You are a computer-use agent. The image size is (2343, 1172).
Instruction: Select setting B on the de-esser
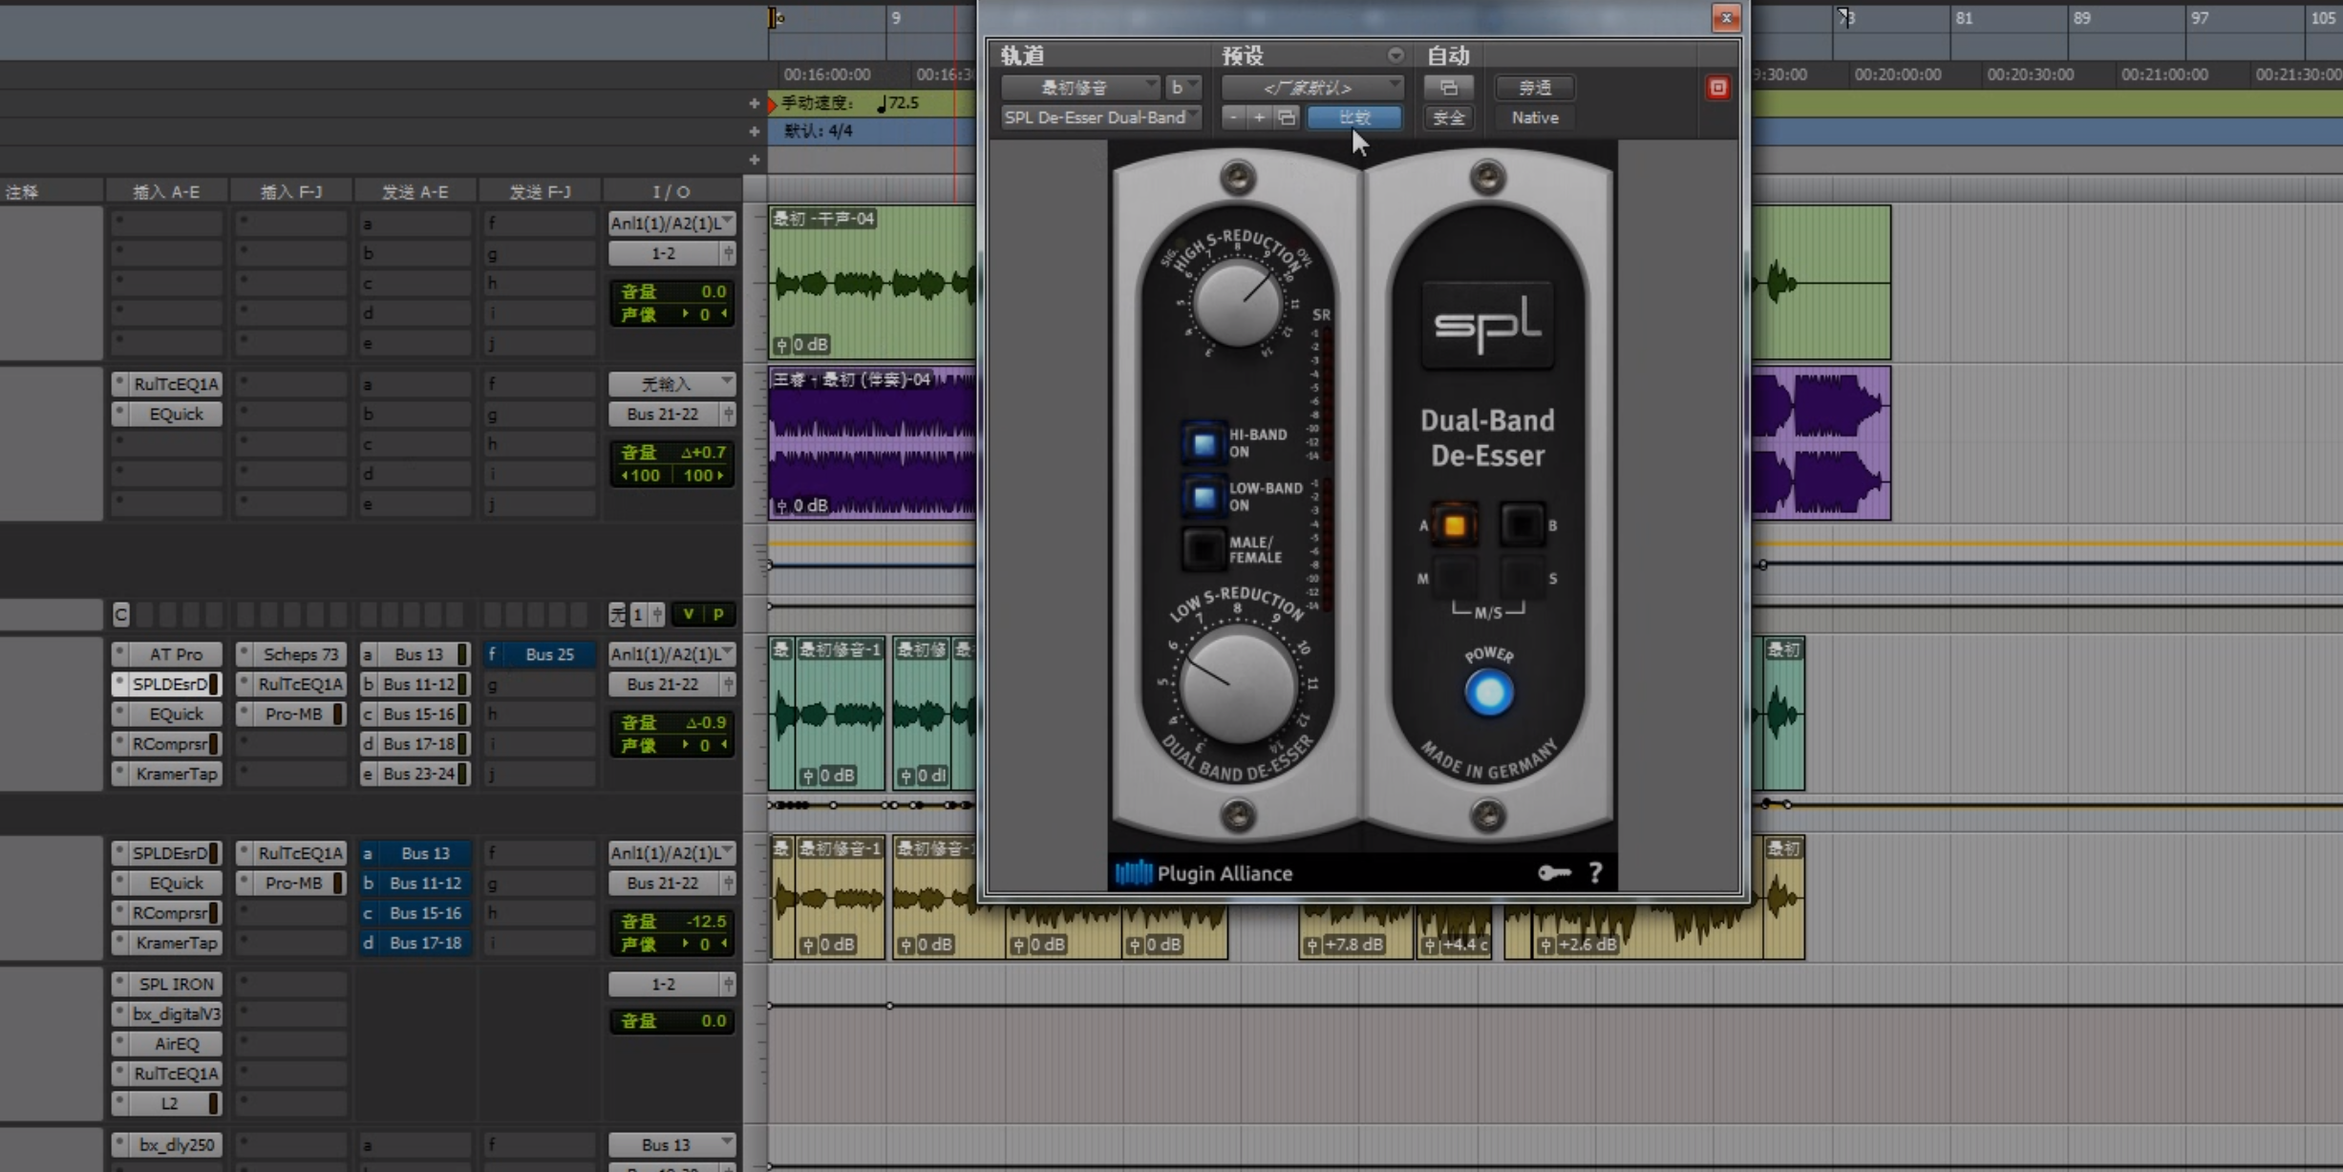click(x=1521, y=525)
